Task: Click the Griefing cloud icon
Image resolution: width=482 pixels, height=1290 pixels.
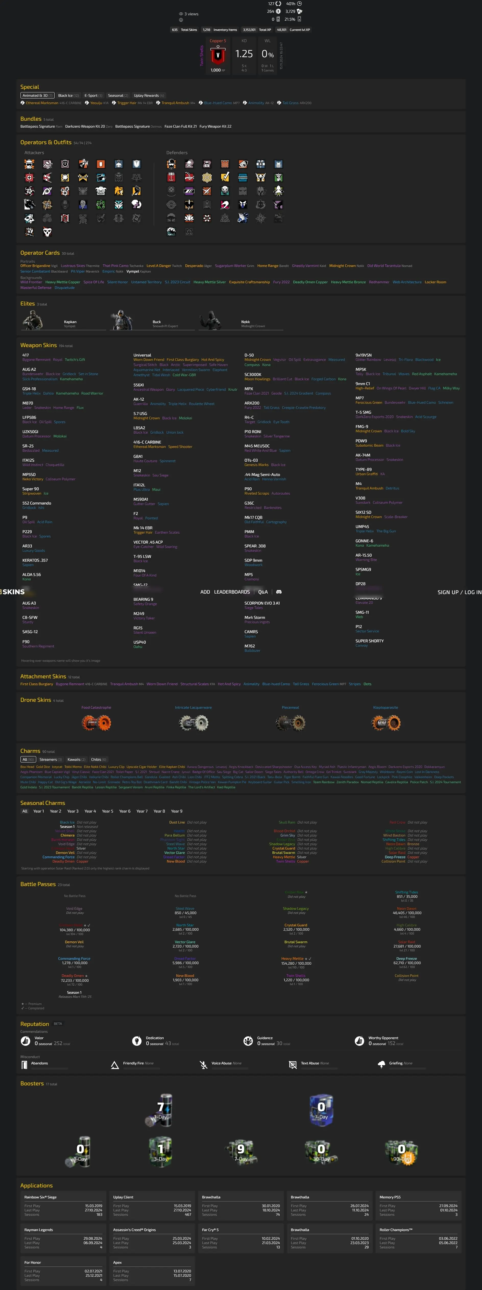Action: (x=381, y=1065)
